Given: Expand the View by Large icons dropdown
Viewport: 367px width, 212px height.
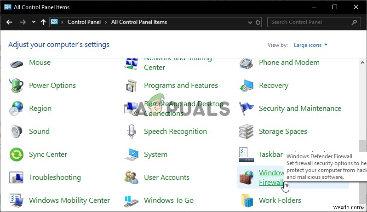Looking at the screenshot, I should (x=311, y=45).
